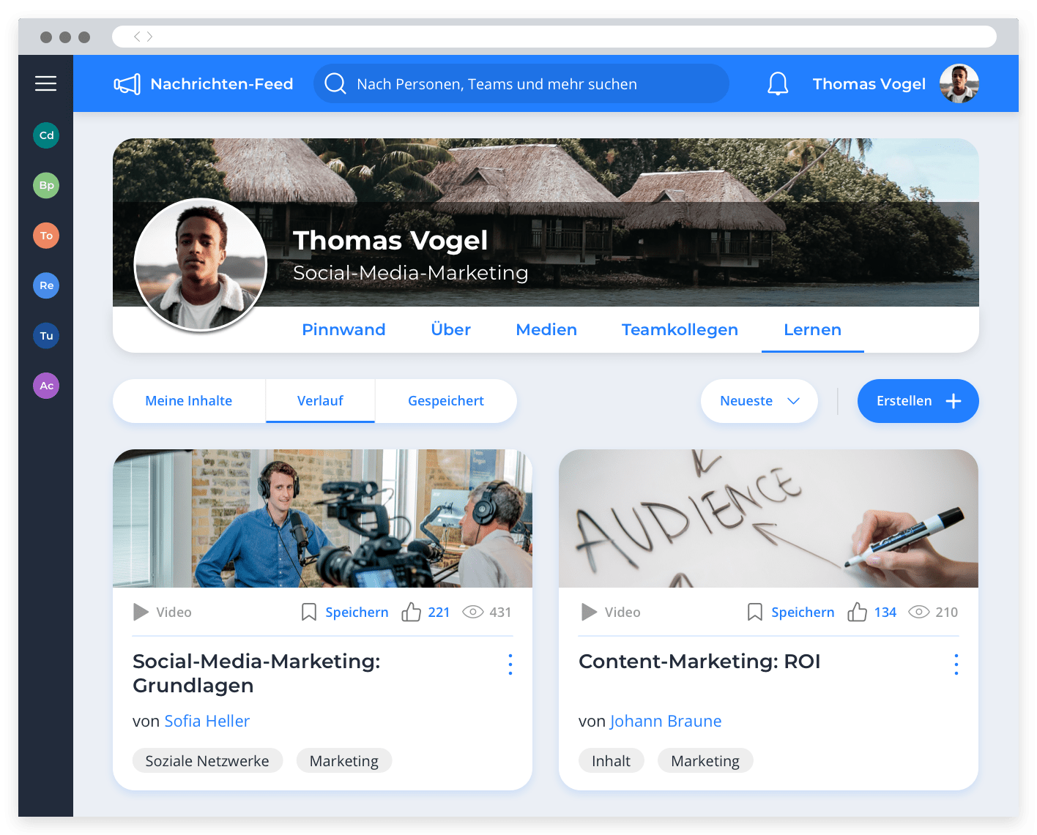Image resolution: width=1037 pixels, height=835 pixels.
Task: Click like count 221
Action: [x=439, y=613]
